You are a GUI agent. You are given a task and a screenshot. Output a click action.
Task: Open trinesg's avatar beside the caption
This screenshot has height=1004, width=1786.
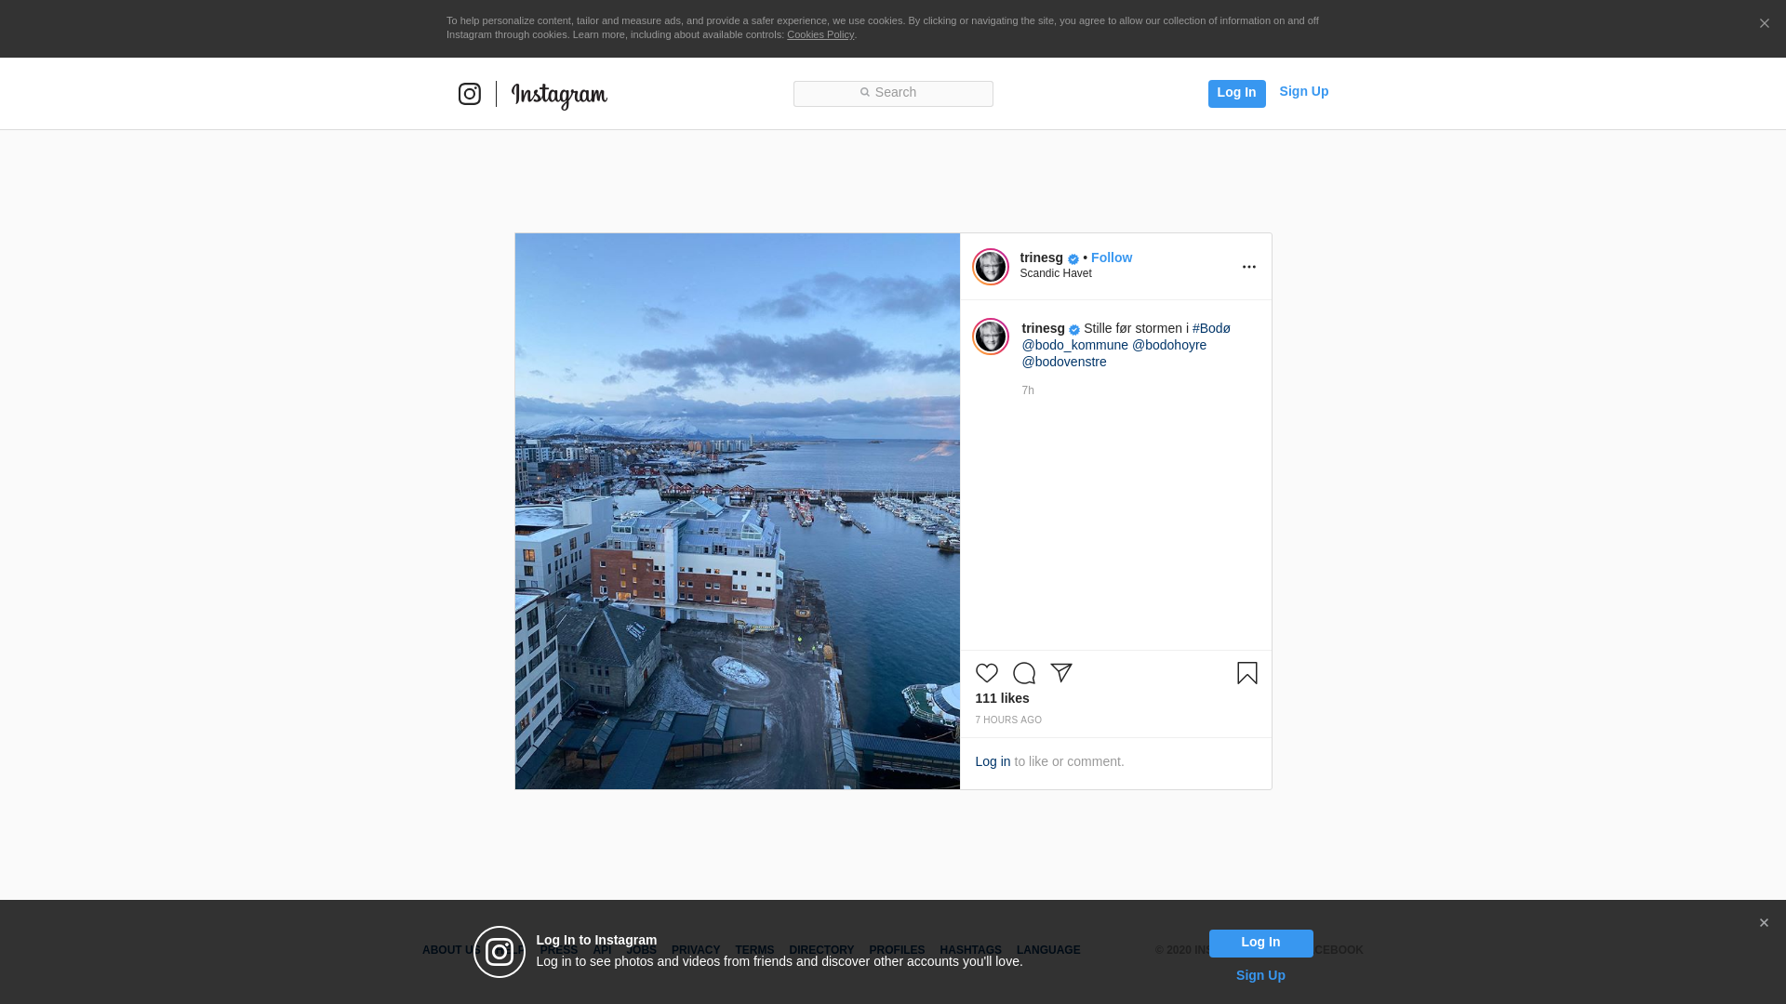tap(991, 337)
